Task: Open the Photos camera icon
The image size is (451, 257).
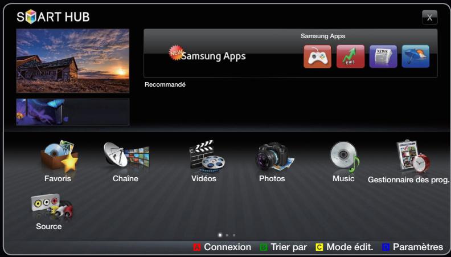Action: [274, 157]
